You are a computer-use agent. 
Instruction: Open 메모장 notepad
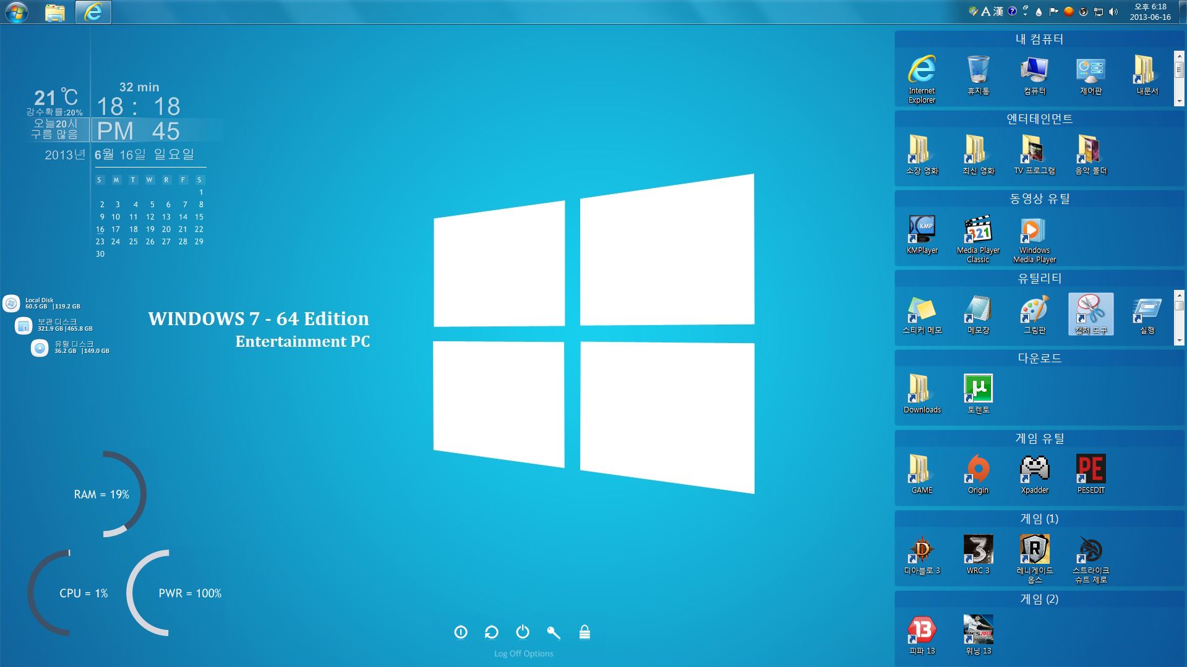click(x=978, y=315)
